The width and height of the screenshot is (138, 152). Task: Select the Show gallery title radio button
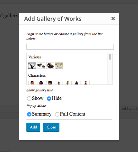point(29,99)
